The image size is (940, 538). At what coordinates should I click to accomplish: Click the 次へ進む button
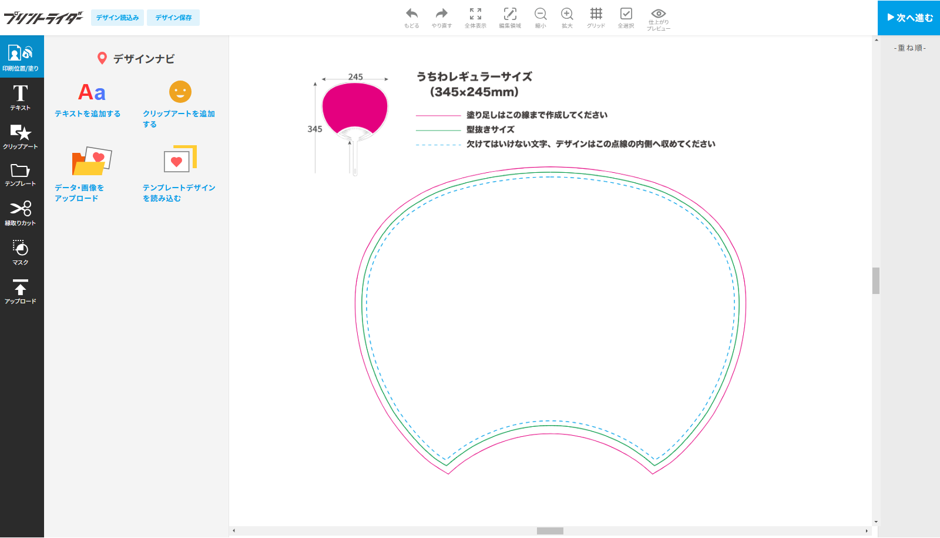909,18
